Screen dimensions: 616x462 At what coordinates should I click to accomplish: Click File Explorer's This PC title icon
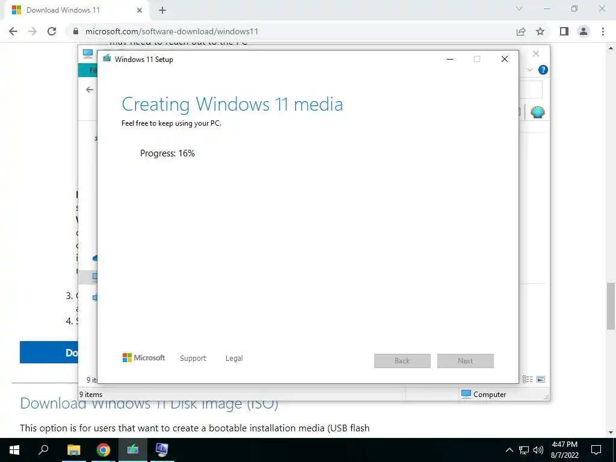point(88,53)
